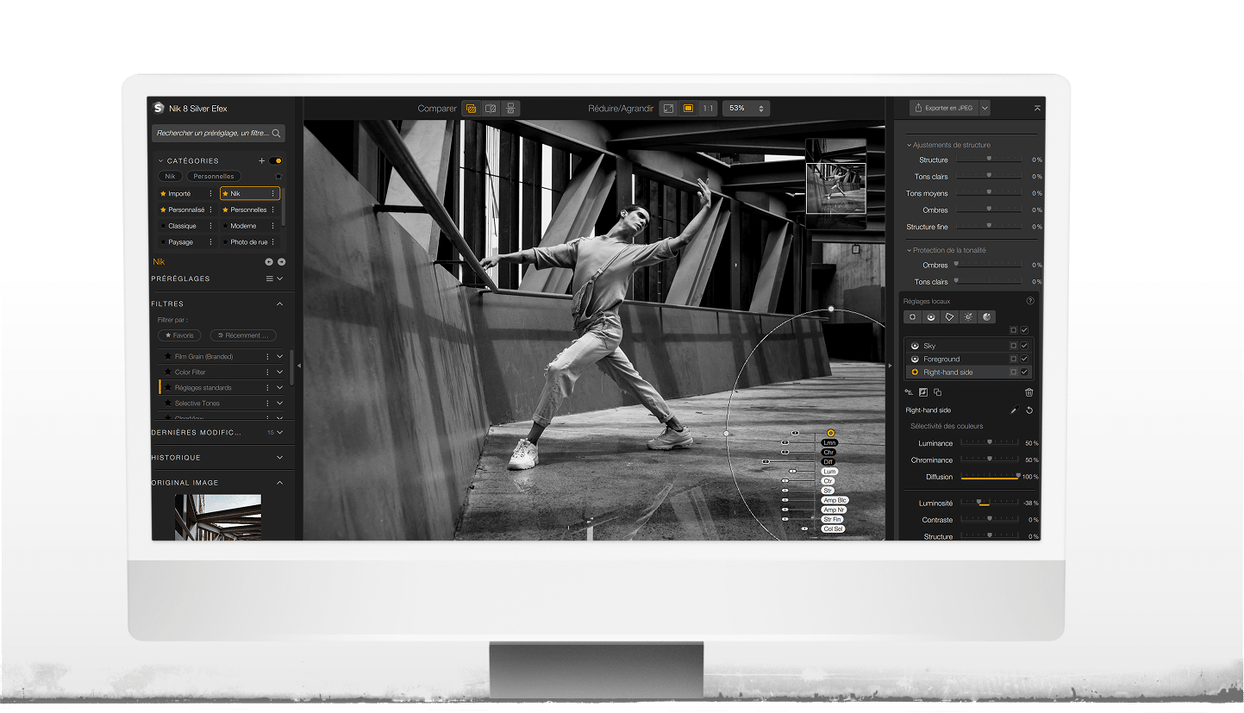1244x713 pixels.
Task: Filter by Favoris
Action: [x=180, y=335]
